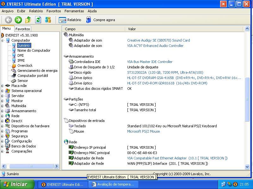Open the Favoritos menu in the menu bar
253x189 pixels.
tap(53, 11)
